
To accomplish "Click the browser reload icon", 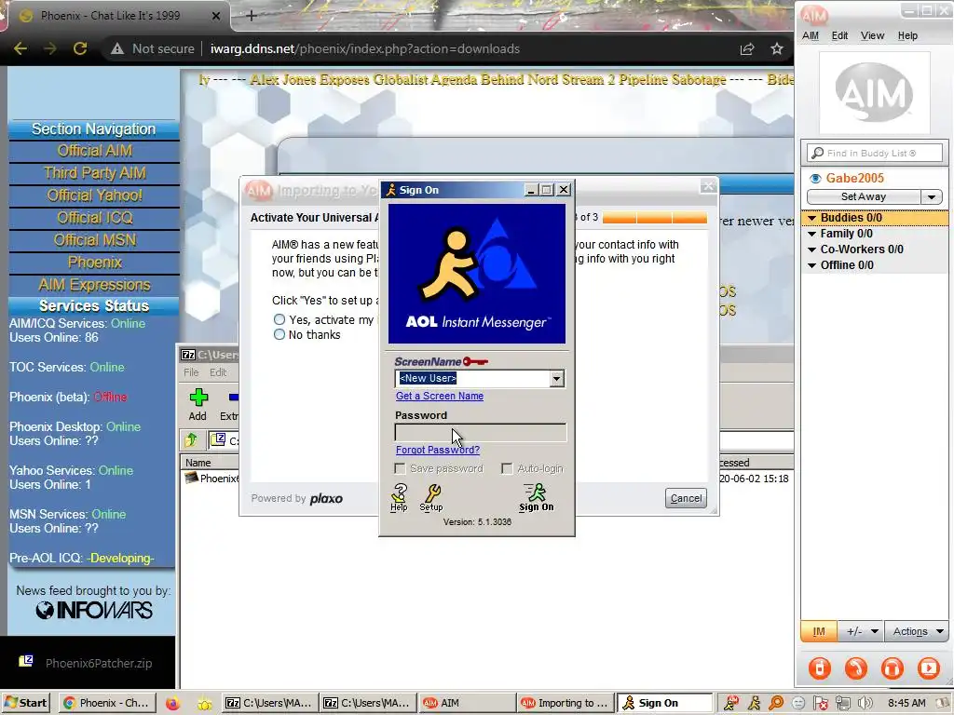I will tap(80, 48).
